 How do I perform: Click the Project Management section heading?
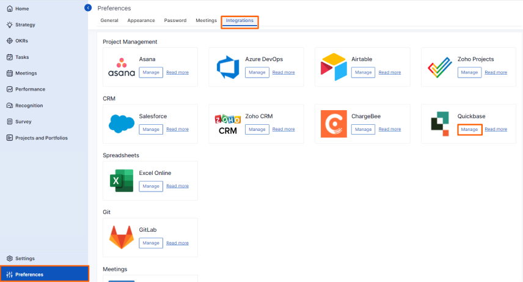click(130, 42)
